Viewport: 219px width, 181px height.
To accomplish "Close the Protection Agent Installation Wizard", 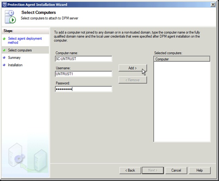I will point(213,4).
